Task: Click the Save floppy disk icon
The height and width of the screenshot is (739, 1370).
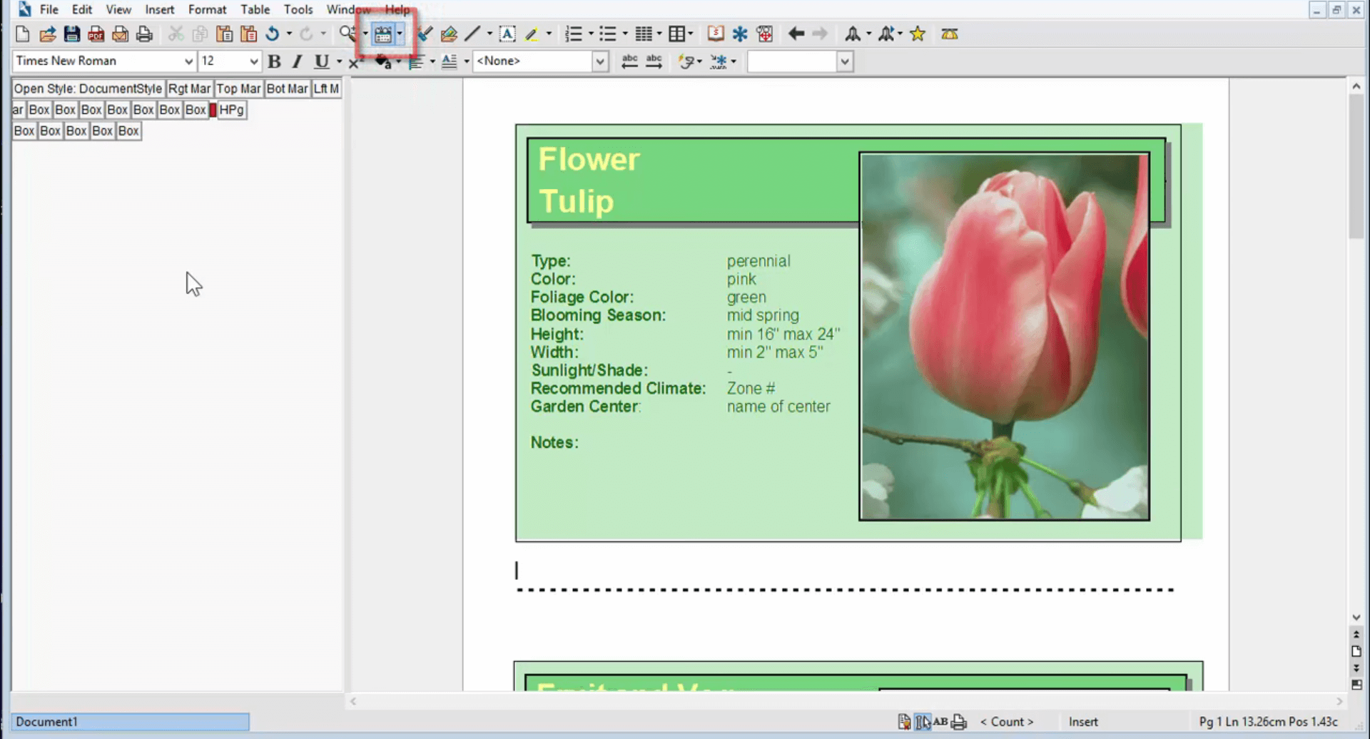Action: [71, 34]
